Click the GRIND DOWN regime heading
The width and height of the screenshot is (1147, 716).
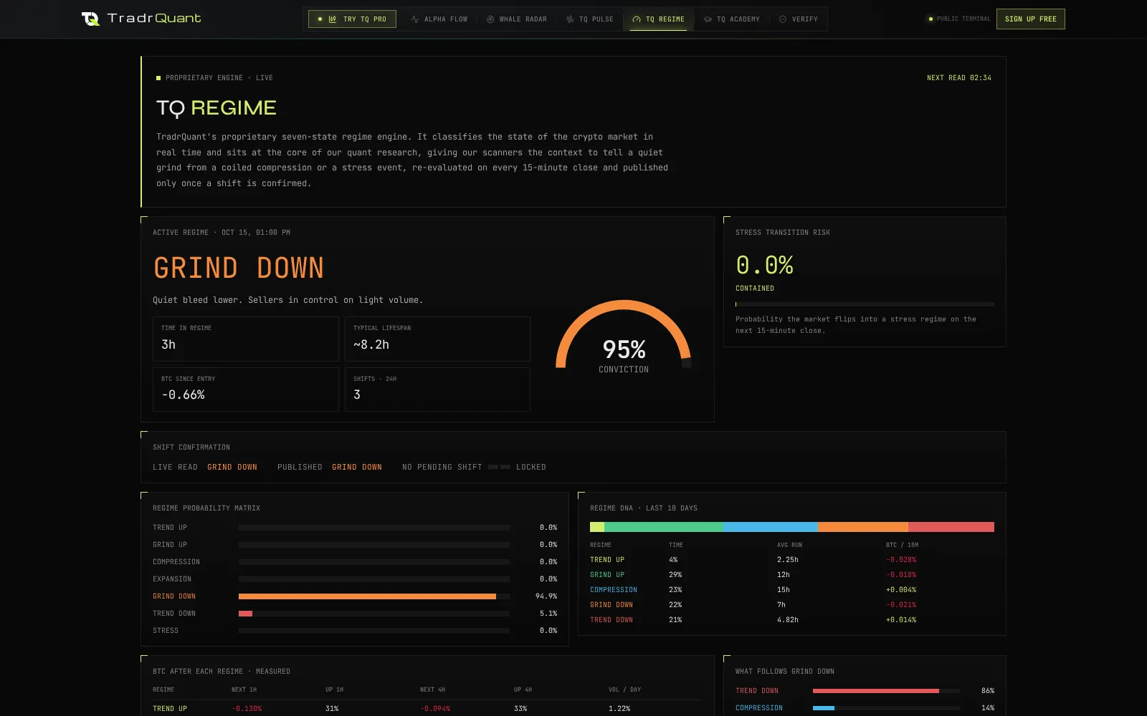tap(239, 268)
